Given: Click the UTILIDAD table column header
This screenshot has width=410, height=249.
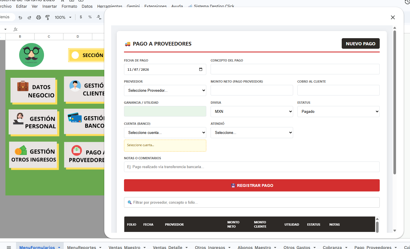Looking at the screenshot, I should [292, 224].
